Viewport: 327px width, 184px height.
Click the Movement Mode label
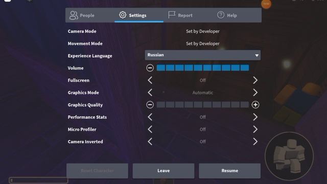[85, 43]
